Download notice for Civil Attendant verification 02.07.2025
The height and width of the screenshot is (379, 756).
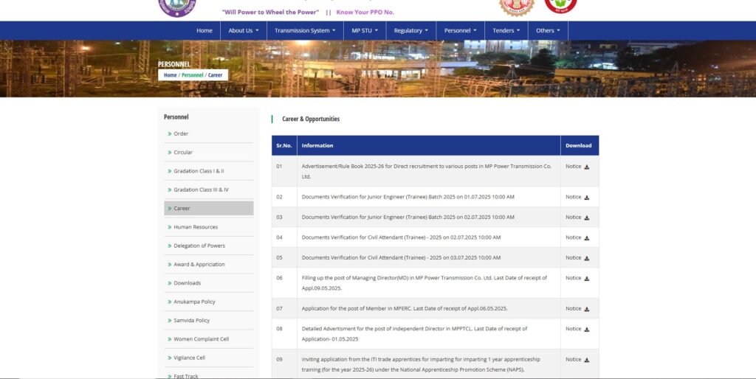577,237
